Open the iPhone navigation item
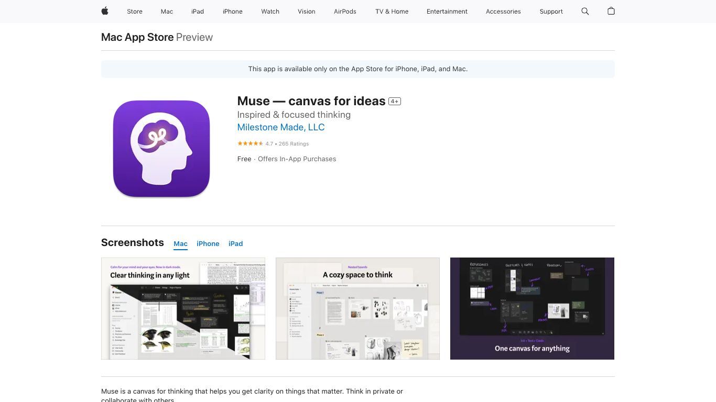Image resolution: width=716 pixels, height=402 pixels. point(232,12)
